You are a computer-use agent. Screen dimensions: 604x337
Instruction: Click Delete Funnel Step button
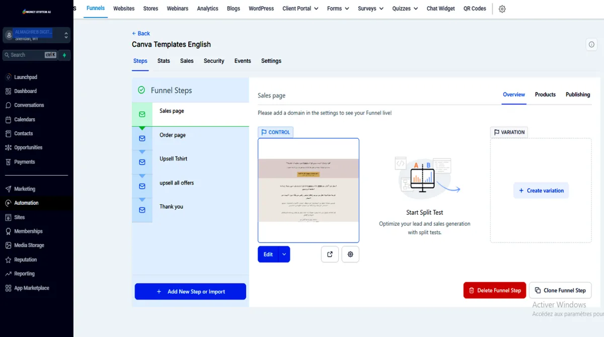(x=495, y=290)
